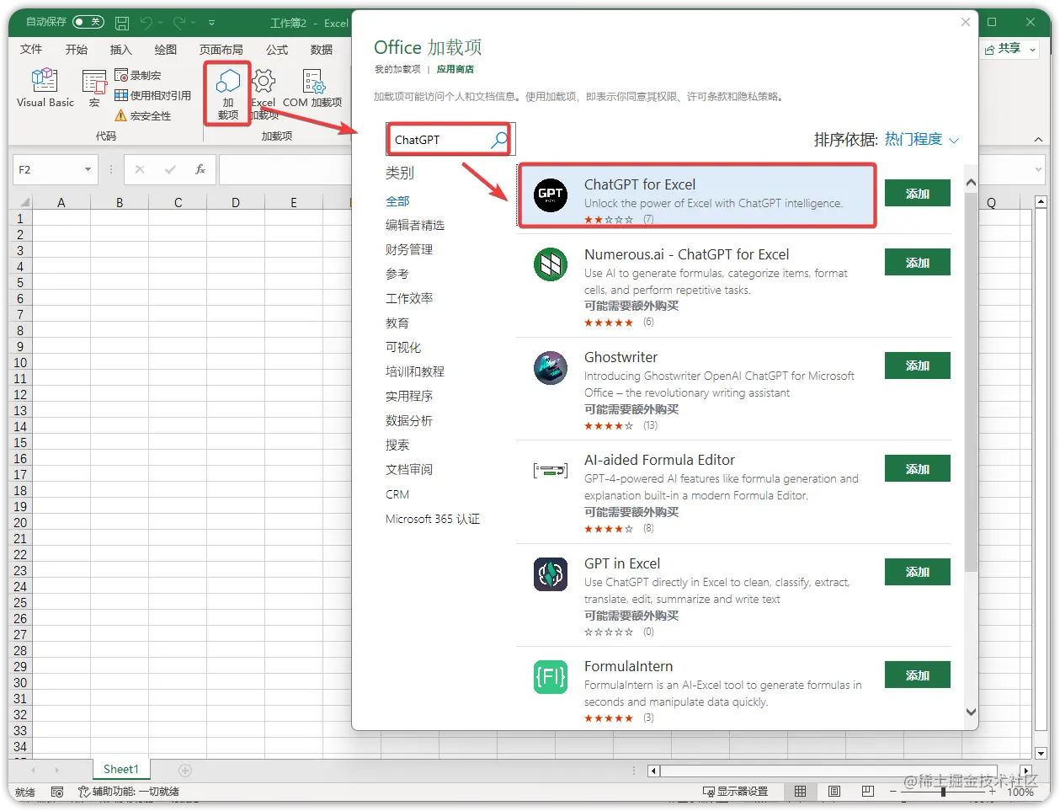
Task: Click the Sheet1 tab
Action: (x=120, y=769)
